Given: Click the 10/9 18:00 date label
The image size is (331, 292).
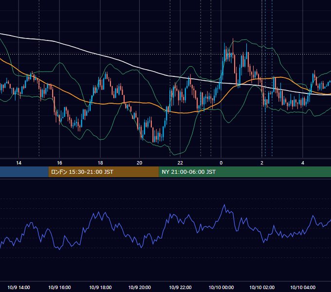Looking at the screenshot, I should pos(100,287).
